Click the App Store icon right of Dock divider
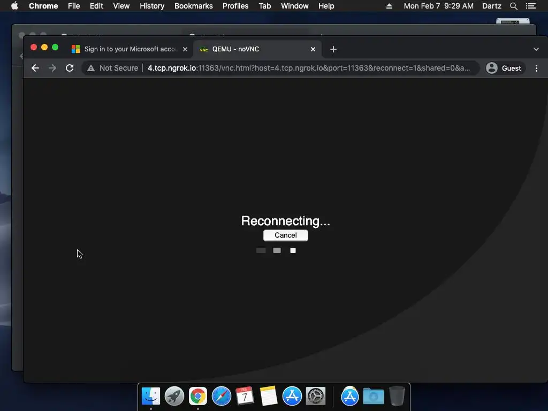Viewport: 548px width, 411px height. pos(350,396)
